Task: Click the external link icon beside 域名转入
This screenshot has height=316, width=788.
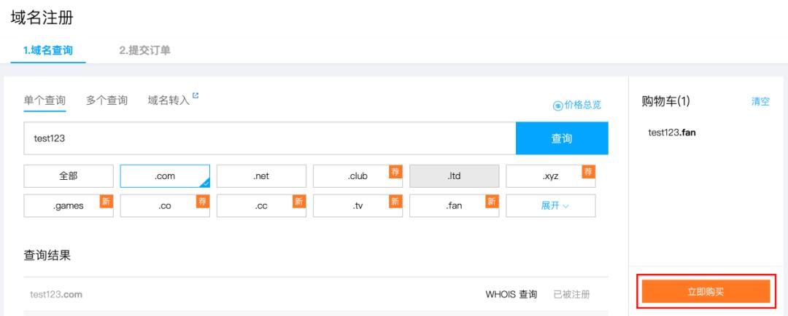Action: (195, 96)
